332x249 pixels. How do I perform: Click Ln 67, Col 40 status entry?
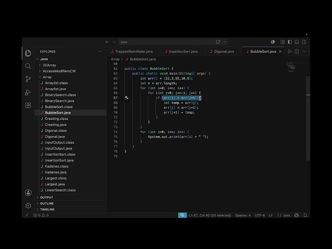(210, 215)
